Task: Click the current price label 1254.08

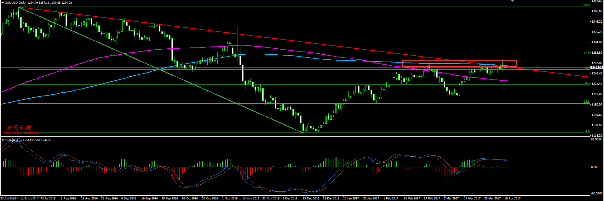Action: (596, 67)
